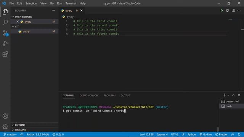Open Explorer Views and More Actions ellipsis

tap(53, 10)
